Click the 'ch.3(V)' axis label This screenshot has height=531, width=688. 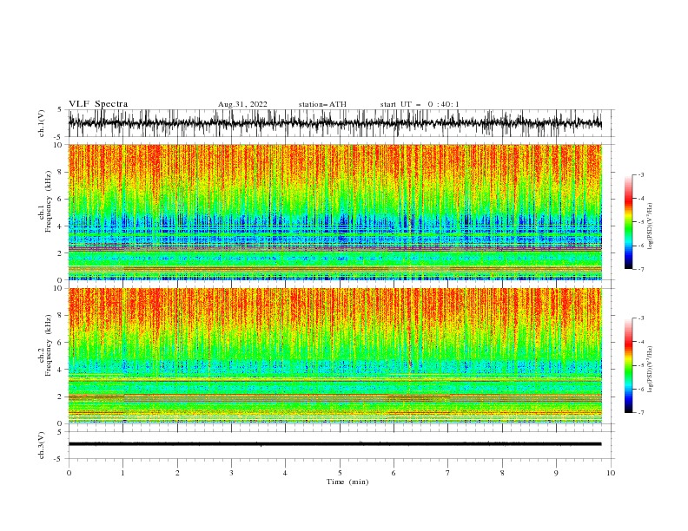pos(42,446)
